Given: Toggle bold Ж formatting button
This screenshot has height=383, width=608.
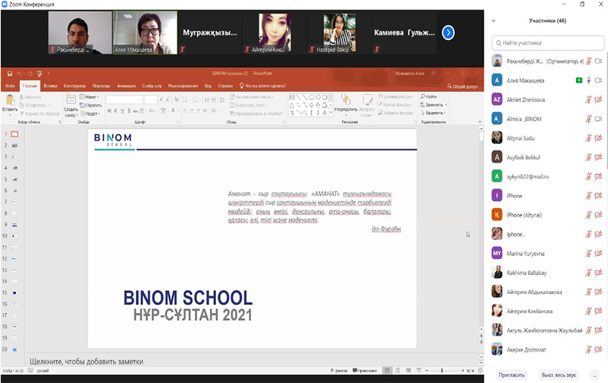Looking at the screenshot, I should click(109, 111).
